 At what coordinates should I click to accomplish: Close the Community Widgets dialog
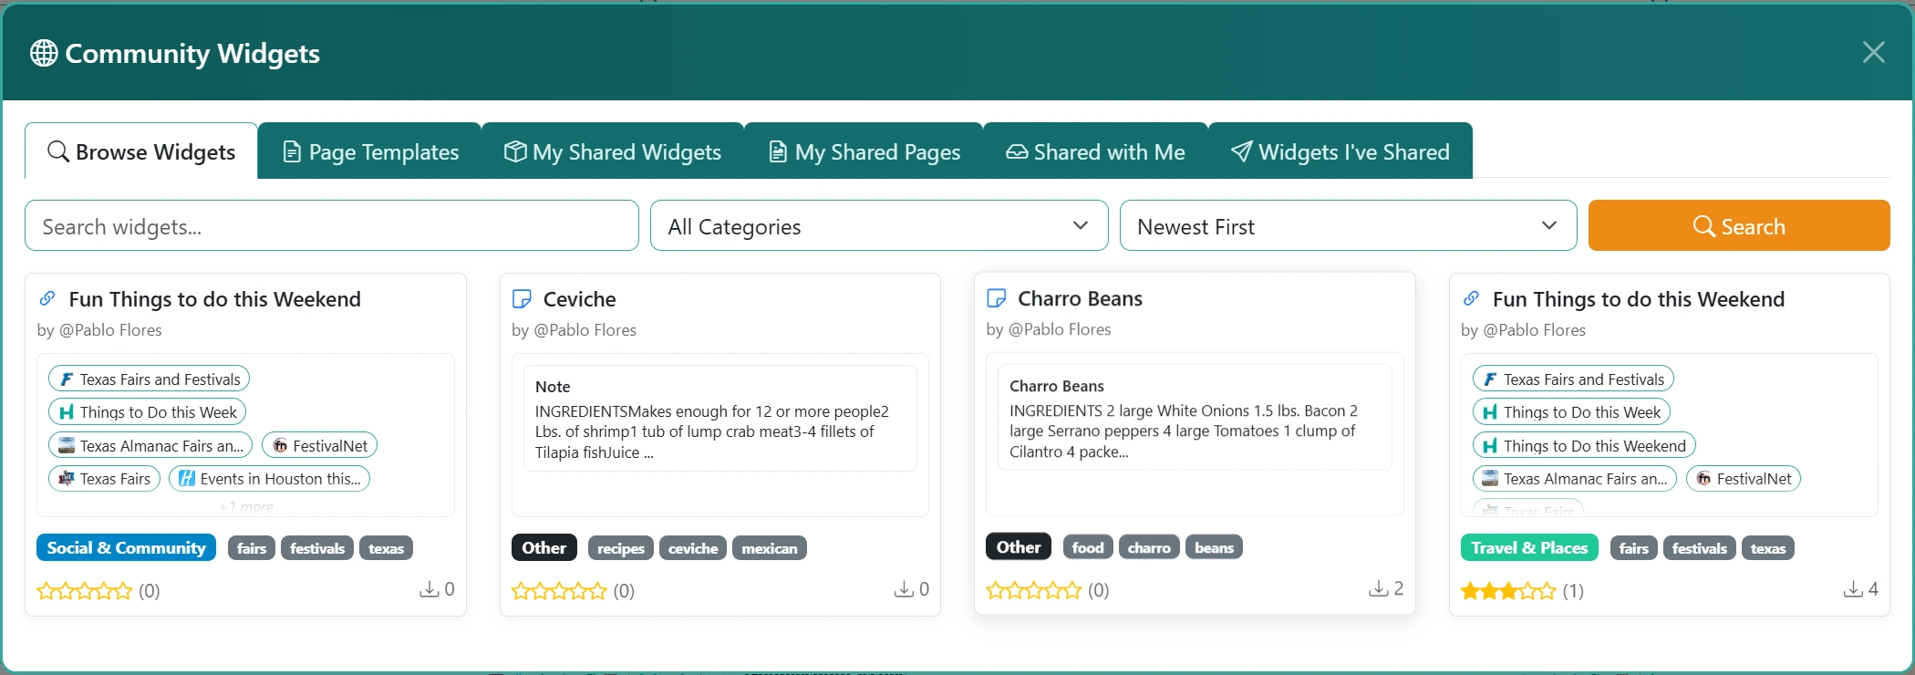[x=1873, y=52]
